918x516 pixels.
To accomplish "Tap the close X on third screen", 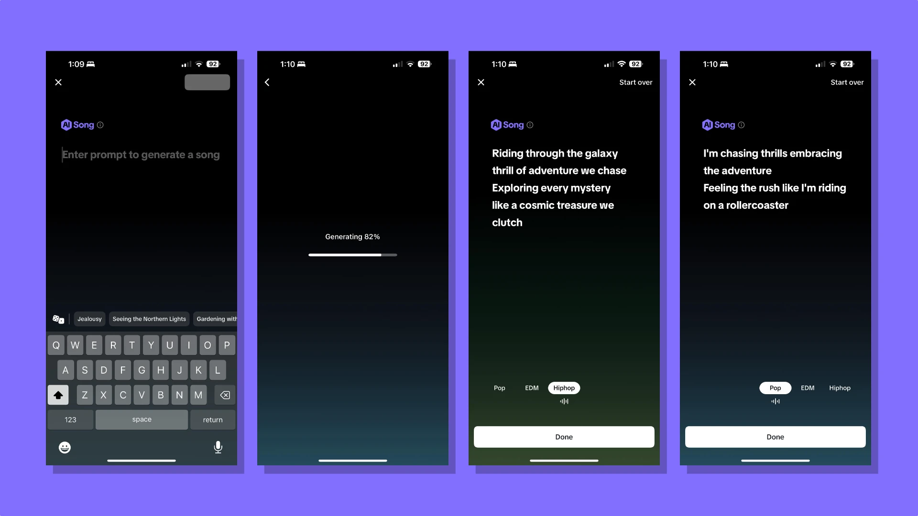I will point(481,82).
